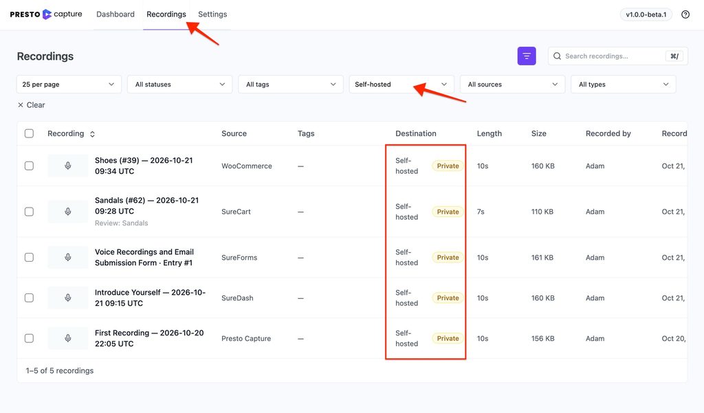Click microphone thumbnail for Shoes (#39) recording

tap(68, 166)
